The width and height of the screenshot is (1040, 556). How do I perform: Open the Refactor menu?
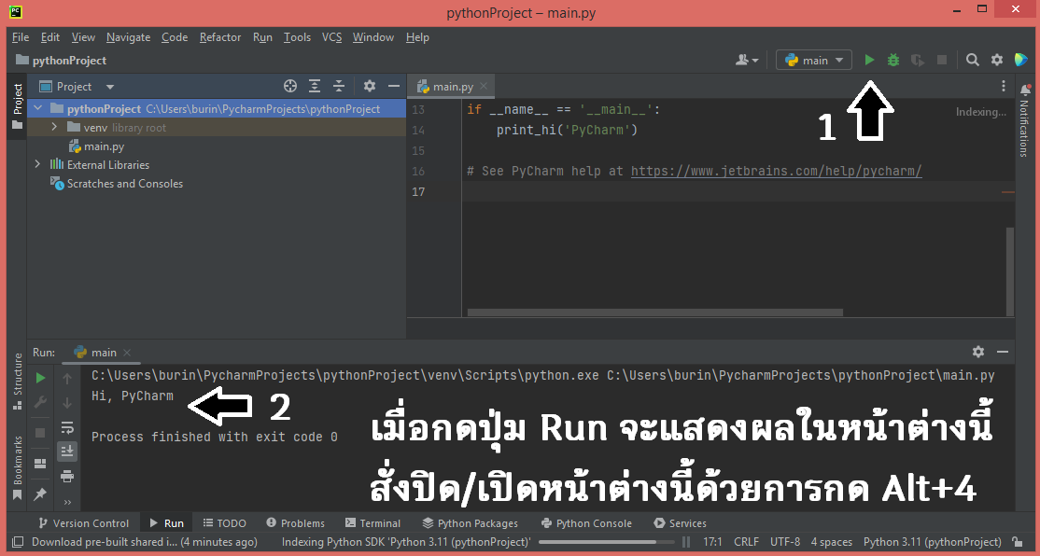click(x=220, y=37)
